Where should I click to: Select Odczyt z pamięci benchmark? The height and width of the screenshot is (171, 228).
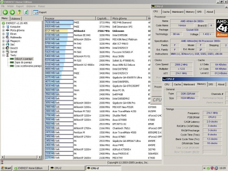(23, 59)
